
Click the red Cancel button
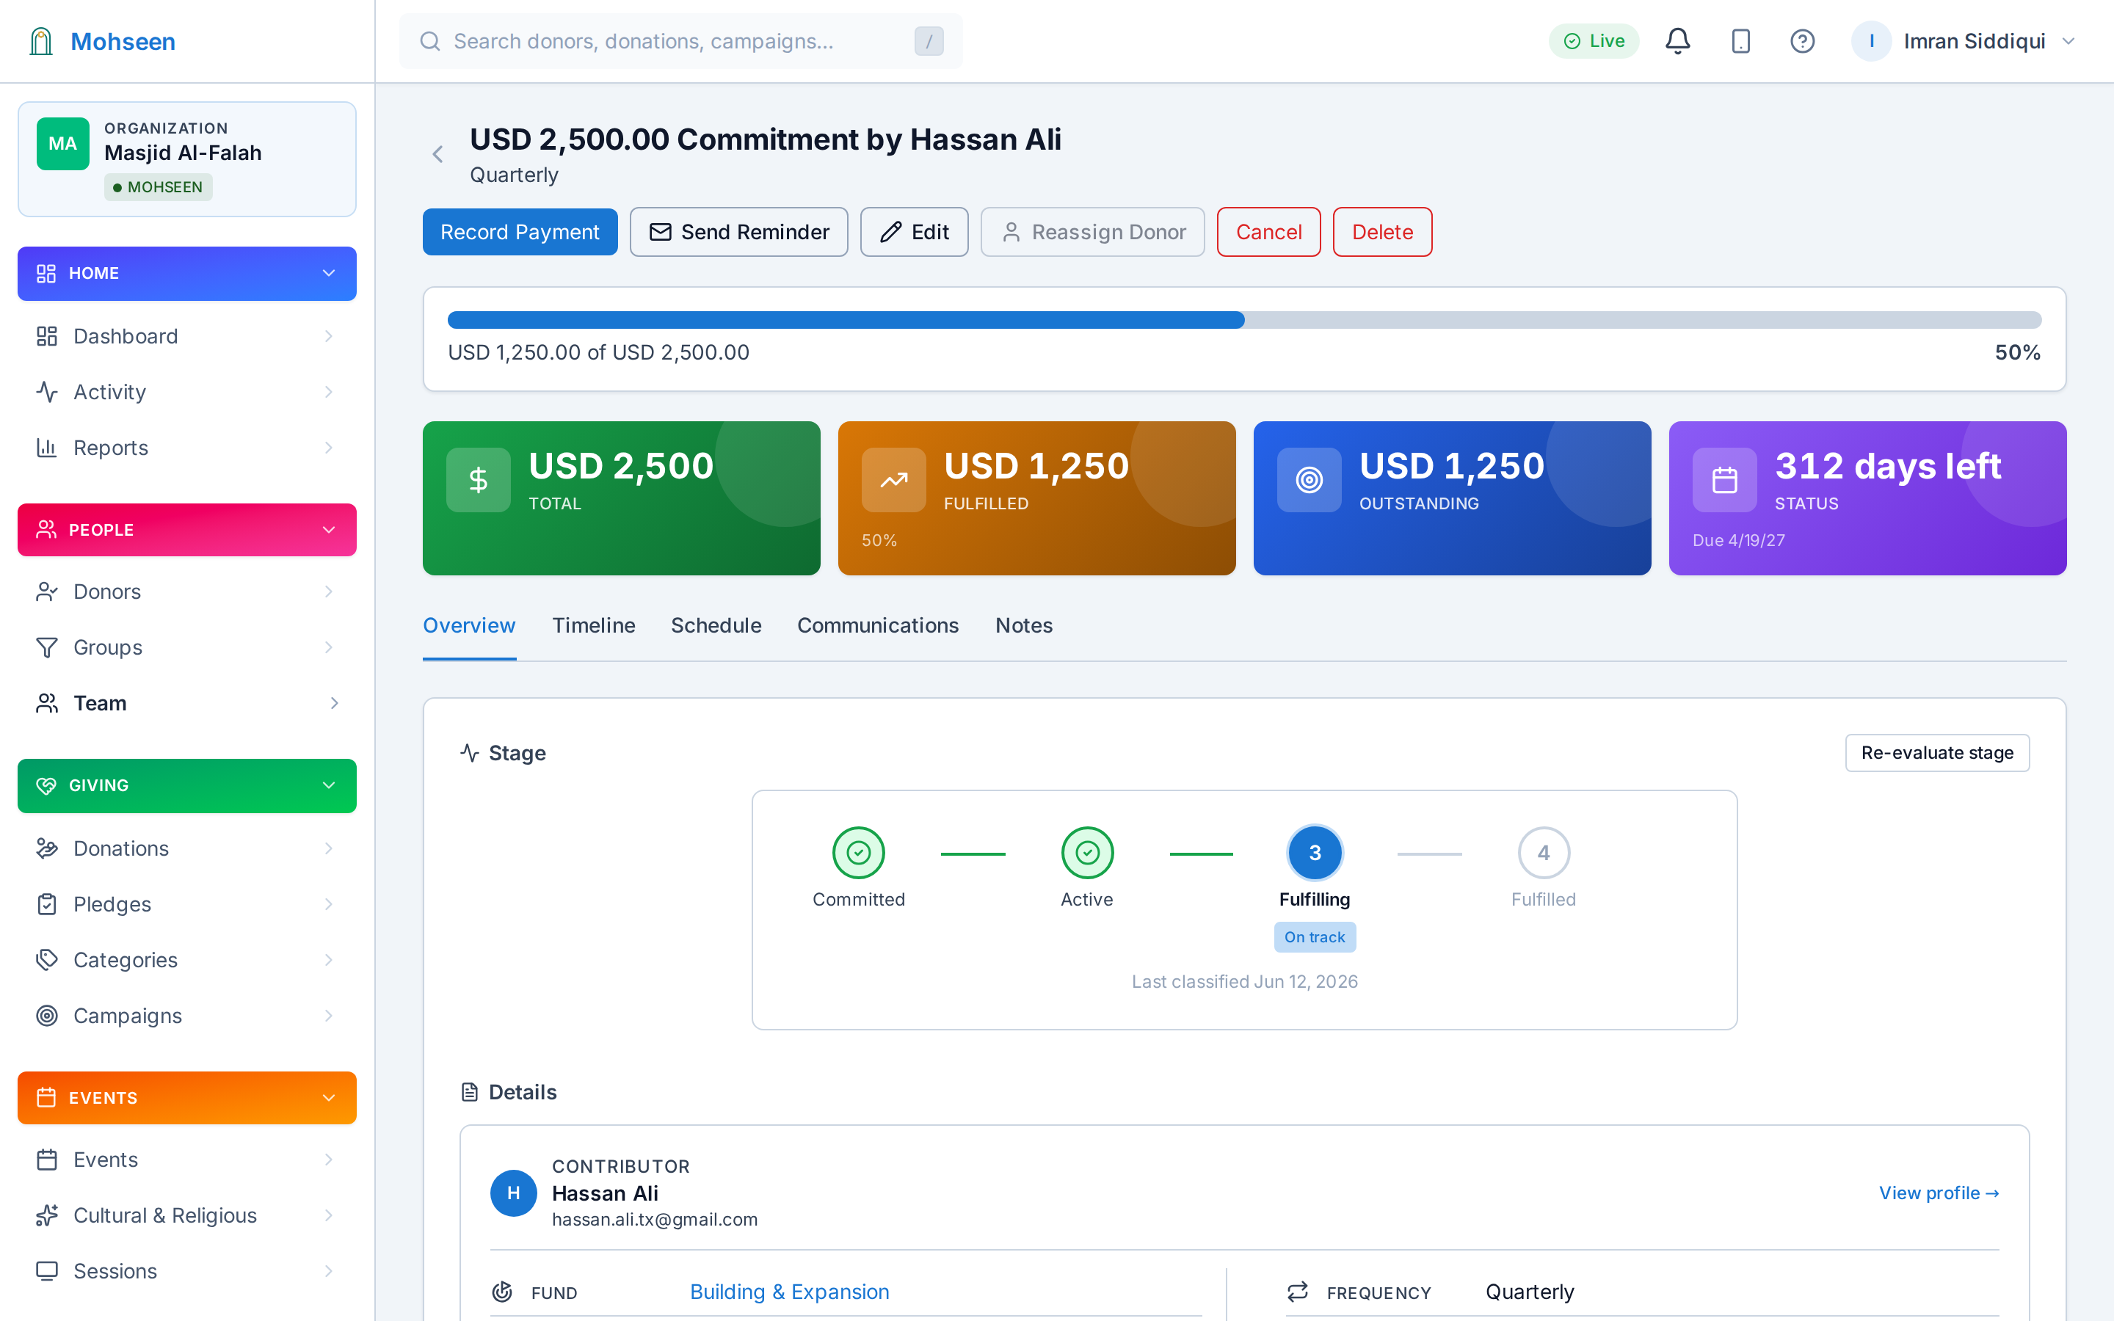1268,231
